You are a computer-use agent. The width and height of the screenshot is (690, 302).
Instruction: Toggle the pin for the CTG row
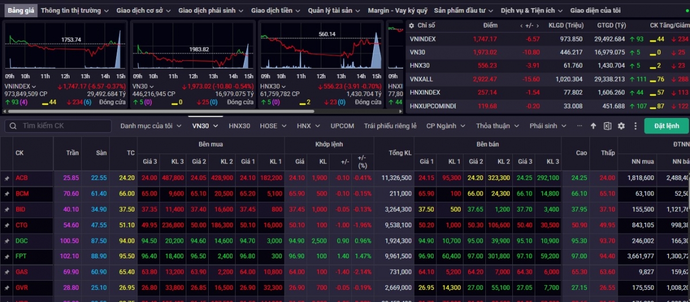point(7,225)
